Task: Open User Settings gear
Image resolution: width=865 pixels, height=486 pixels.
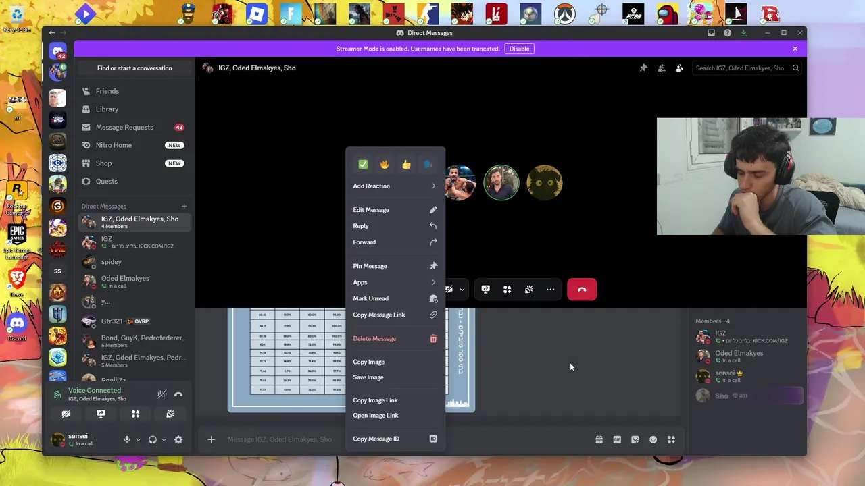Action: 178,439
